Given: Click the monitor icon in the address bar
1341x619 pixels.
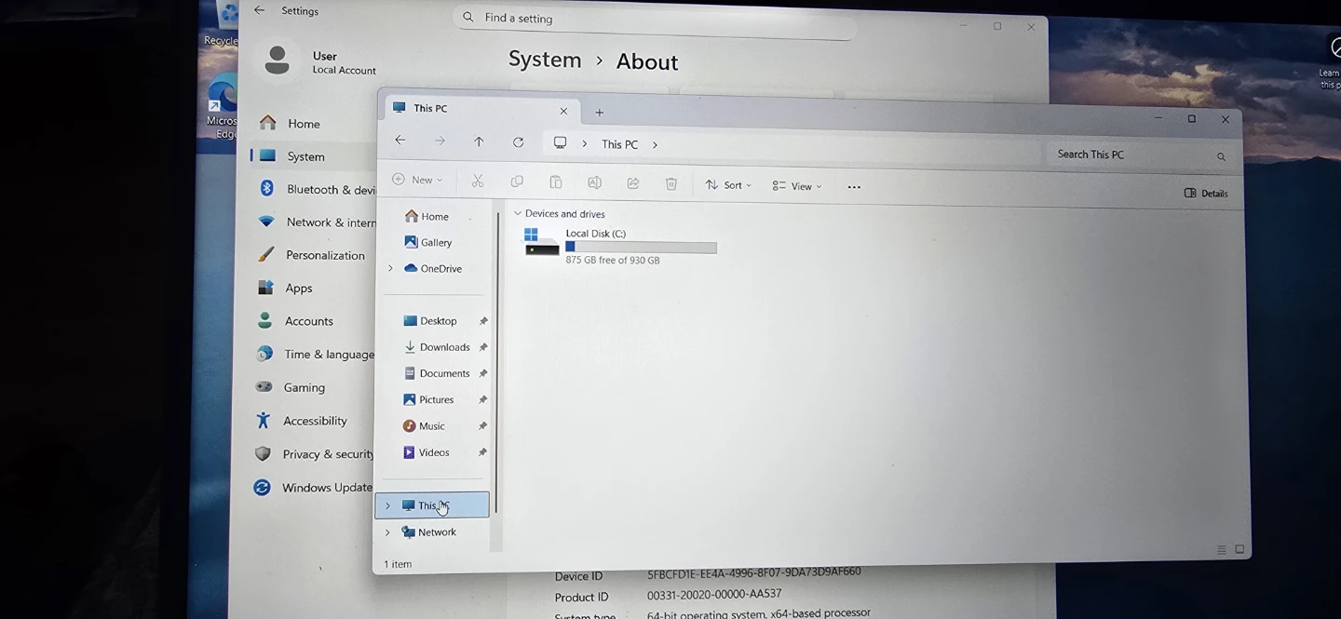Looking at the screenshot, I should coord(561,143).
